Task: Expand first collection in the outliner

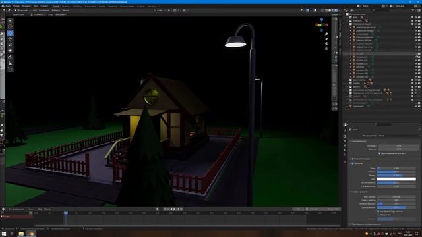Action: (347, 18)
